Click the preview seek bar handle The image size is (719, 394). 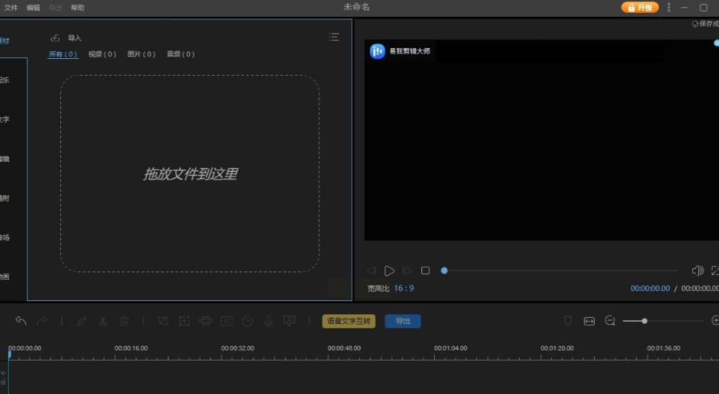pyautogui.click(x=444, y=271)
